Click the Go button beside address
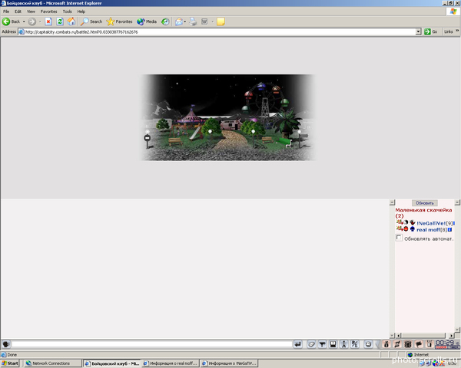The width and height of the screenshot is (461, 368). click(431, 31)
